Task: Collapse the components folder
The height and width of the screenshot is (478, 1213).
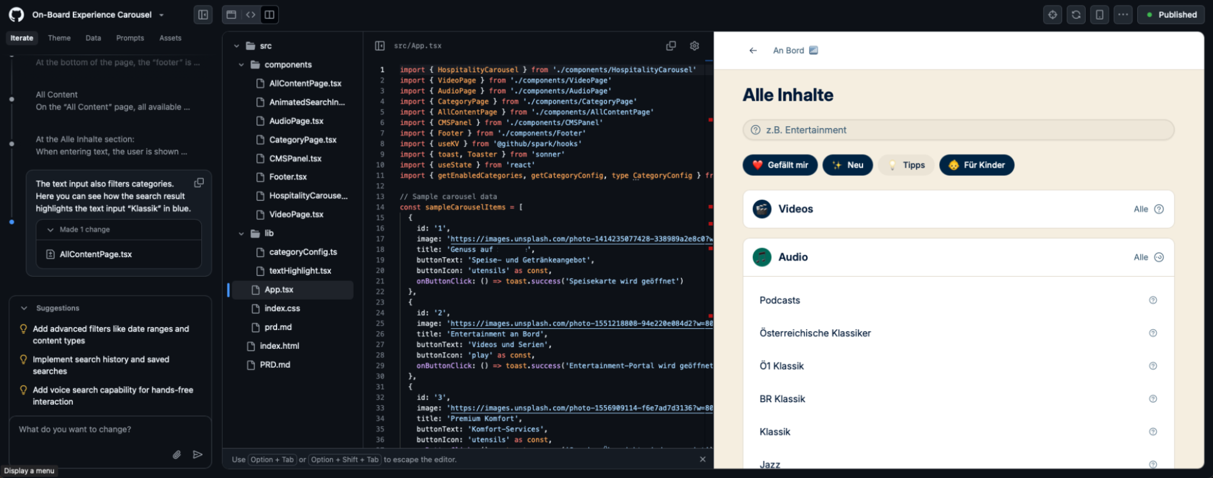Action: point(241,65)
